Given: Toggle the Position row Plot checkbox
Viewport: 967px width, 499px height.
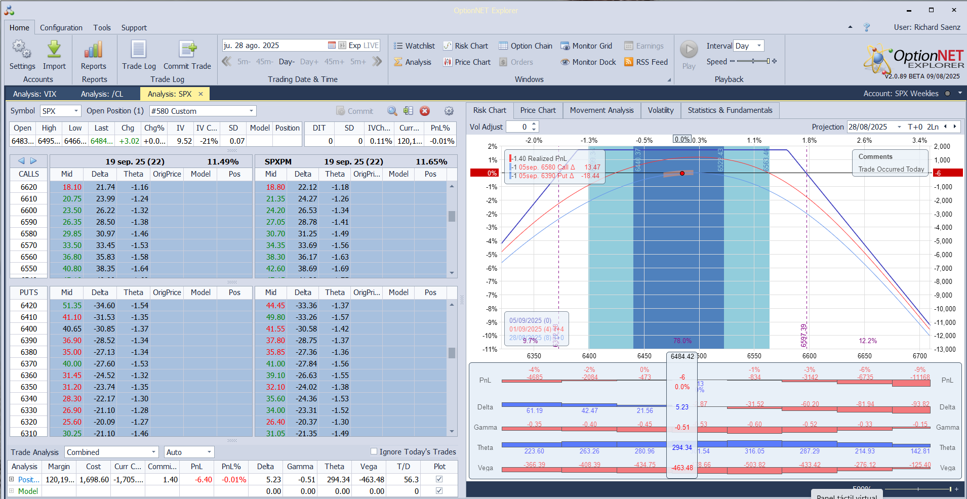Looking at the screenshot, I should (439, 479).
